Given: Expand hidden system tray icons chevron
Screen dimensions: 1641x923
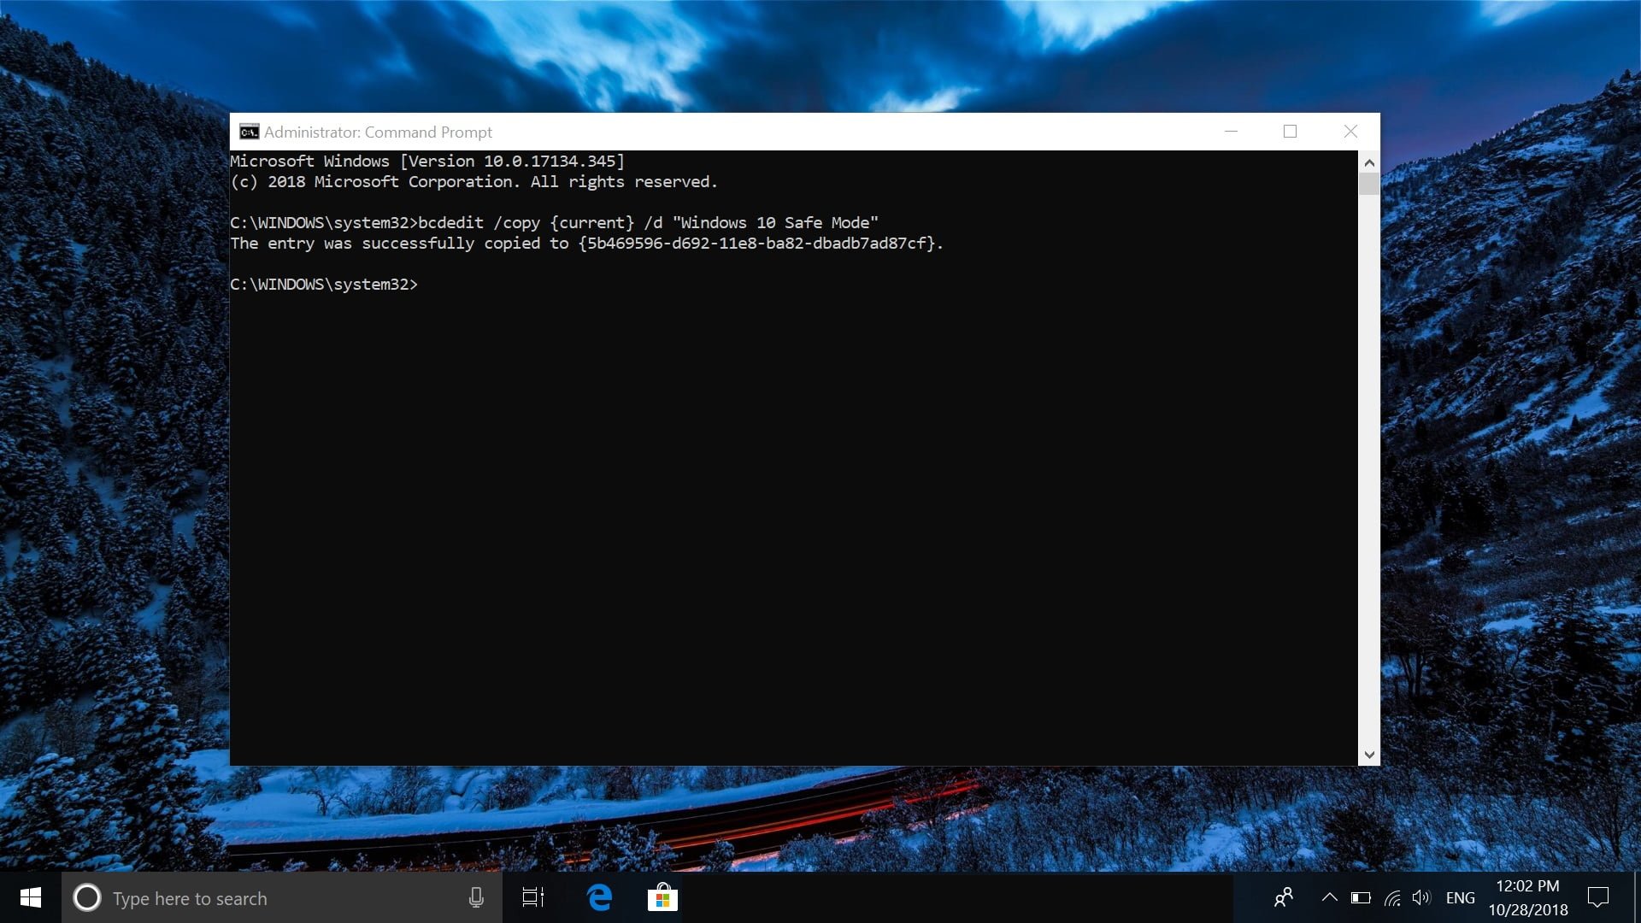Looking at the screenshot, I should click(x=1329, y=897).
